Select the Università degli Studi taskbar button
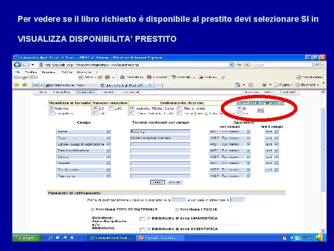334x251 pixels. click(x=112, y=238)
